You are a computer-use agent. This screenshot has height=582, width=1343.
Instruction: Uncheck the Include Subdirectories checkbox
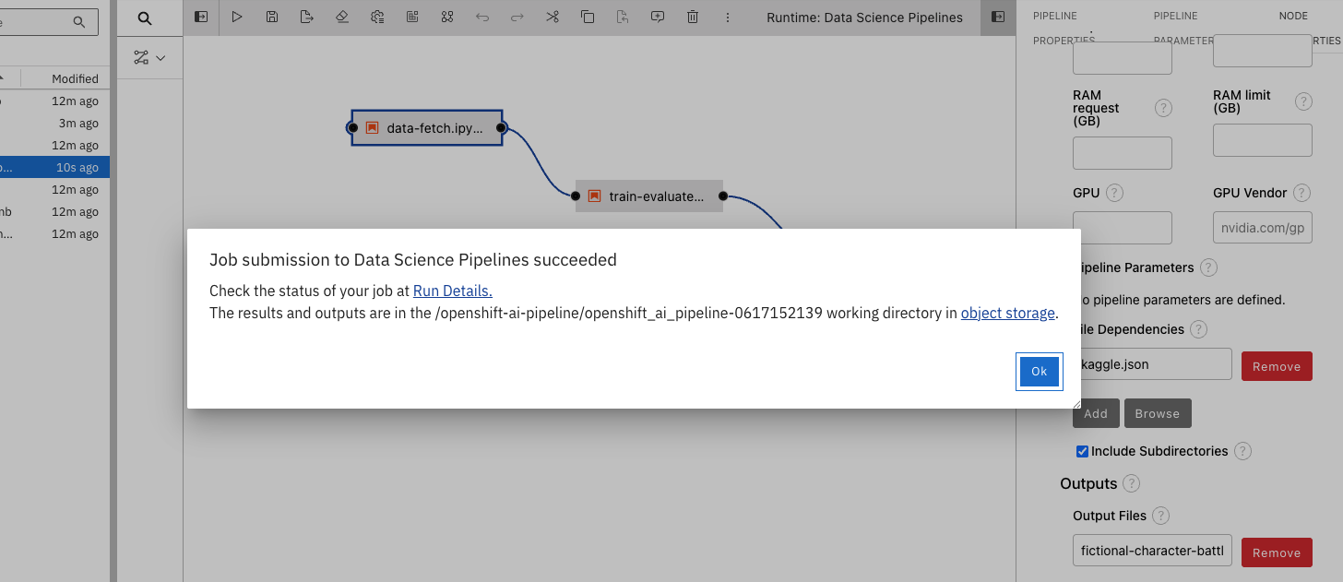tap(1083, 451)
